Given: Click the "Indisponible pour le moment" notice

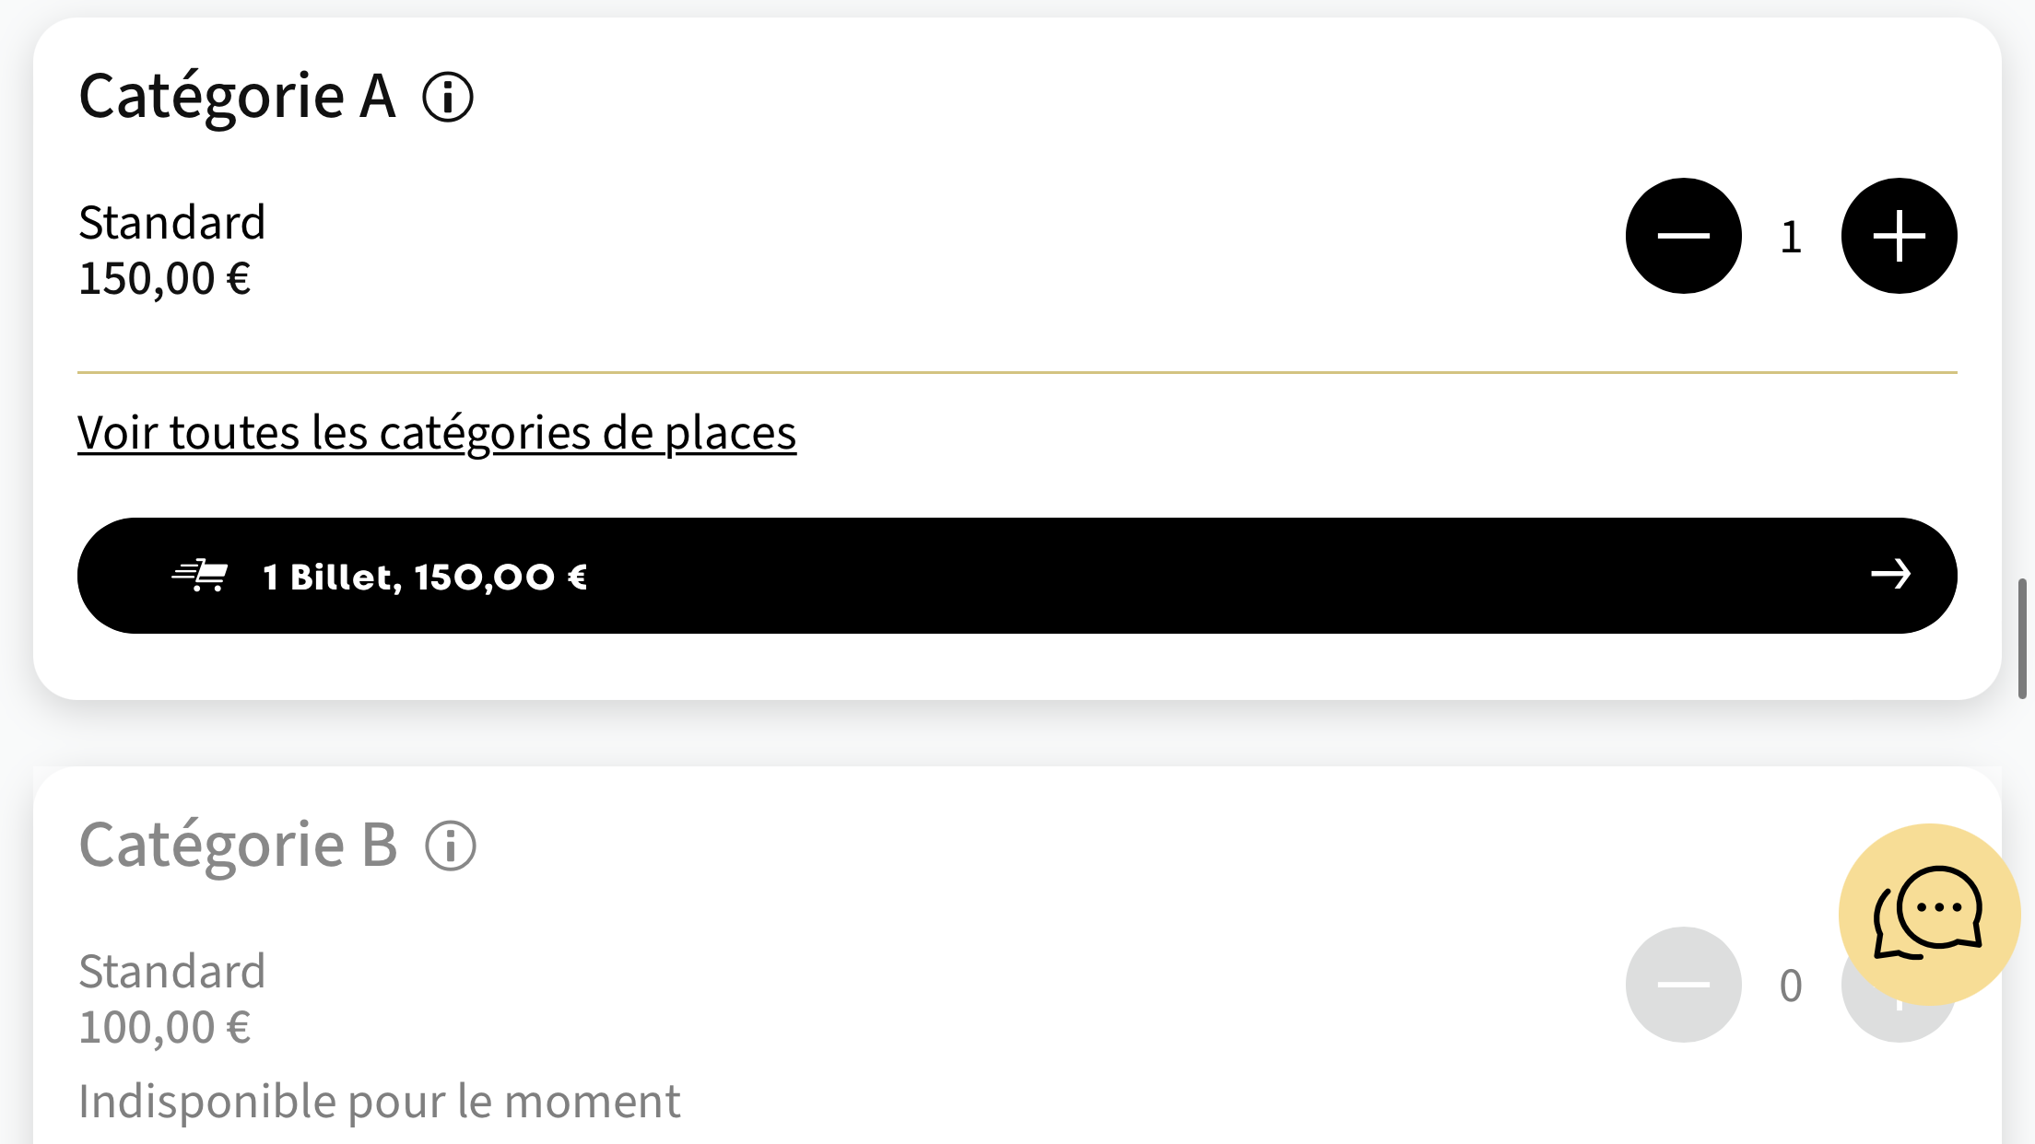Looking at the screenshot, I should tap(379, 1102).
